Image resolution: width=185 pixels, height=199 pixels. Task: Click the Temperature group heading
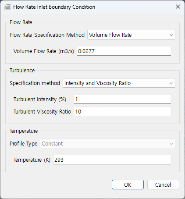pos(24,131)
